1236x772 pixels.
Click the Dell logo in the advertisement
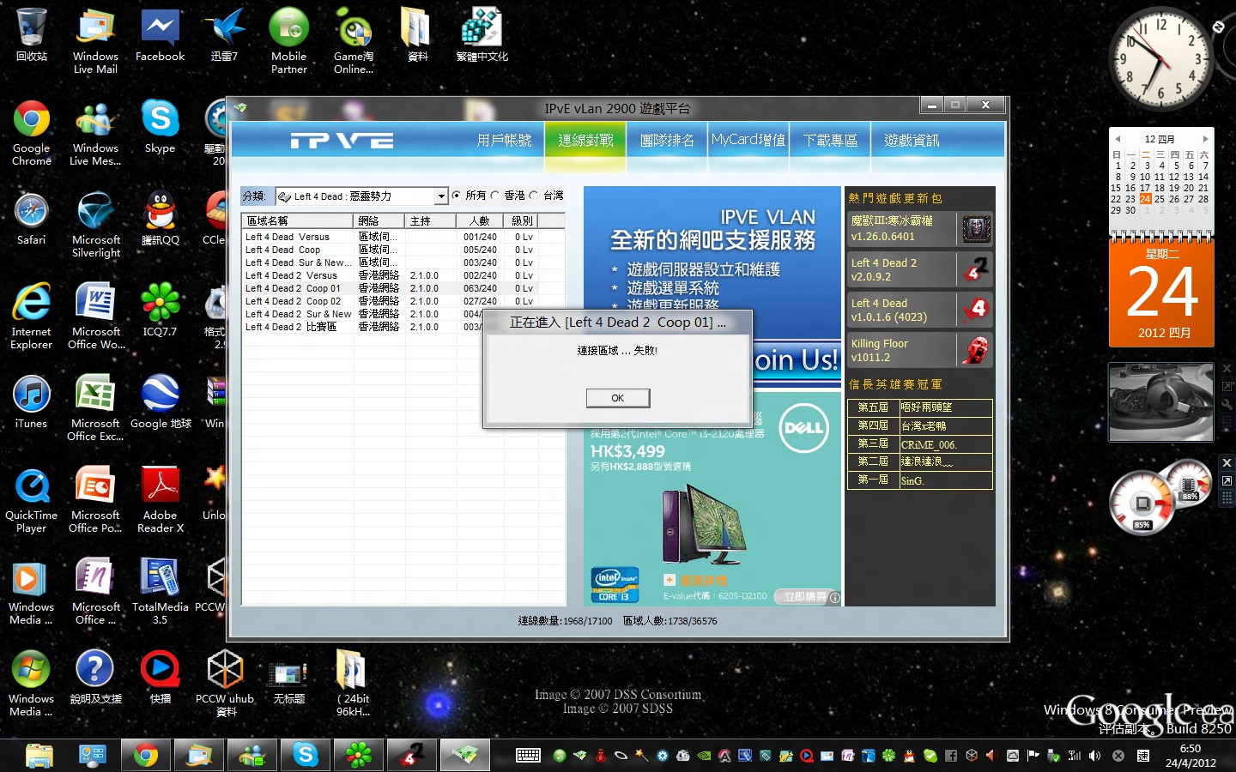click(x=804, y=427)
